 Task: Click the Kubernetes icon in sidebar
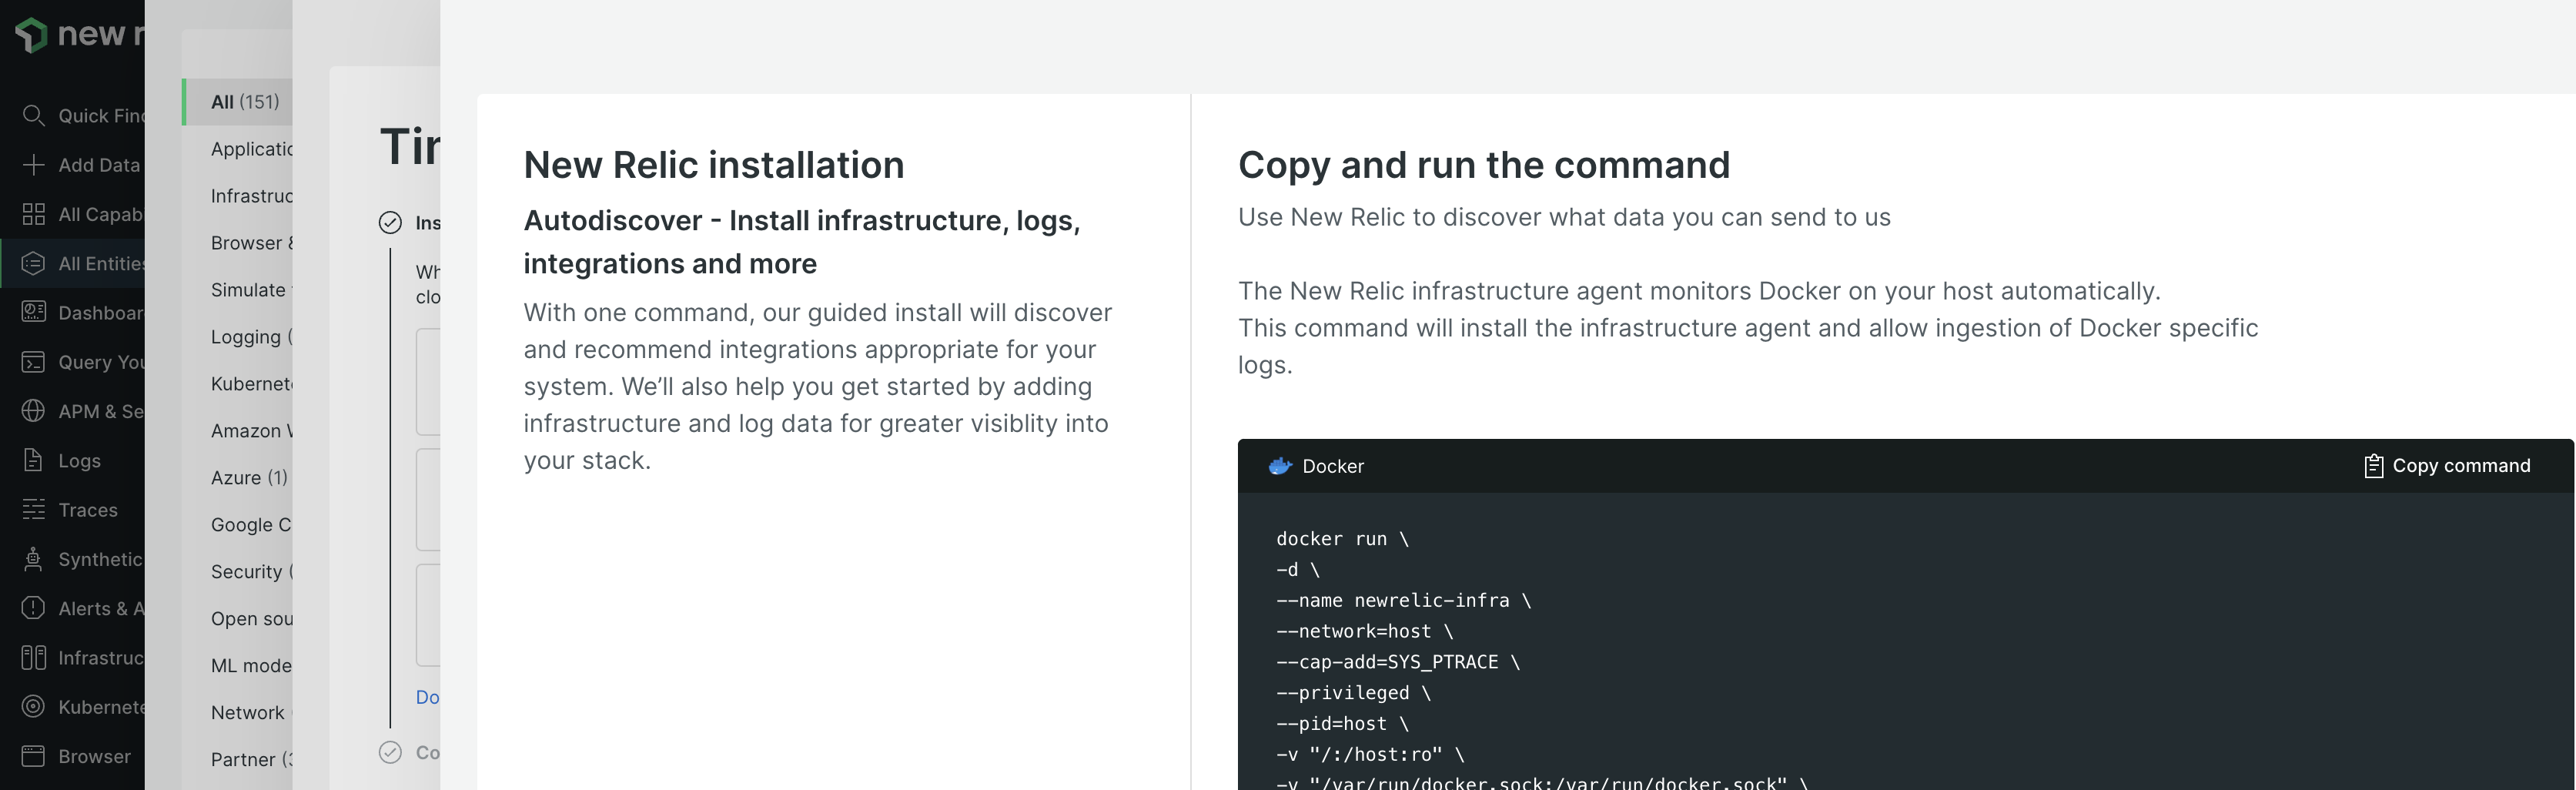pyautogui.click(x=33, y=707)
